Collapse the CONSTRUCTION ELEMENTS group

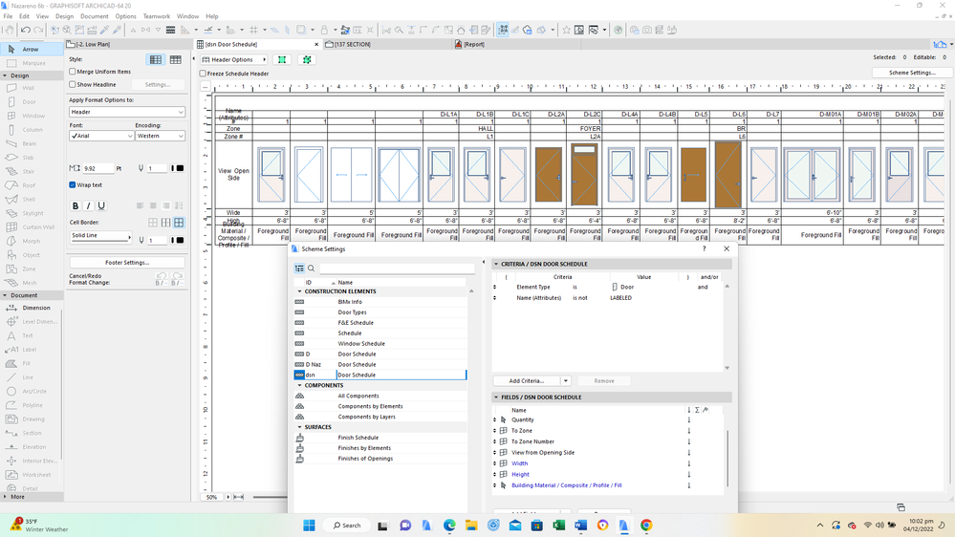point(299,291)
